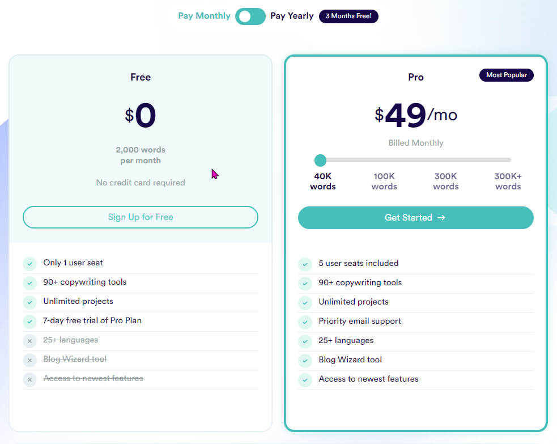Click the Pay Monthly label
This screenshot has width=557, height=444.
coord(204,16)
